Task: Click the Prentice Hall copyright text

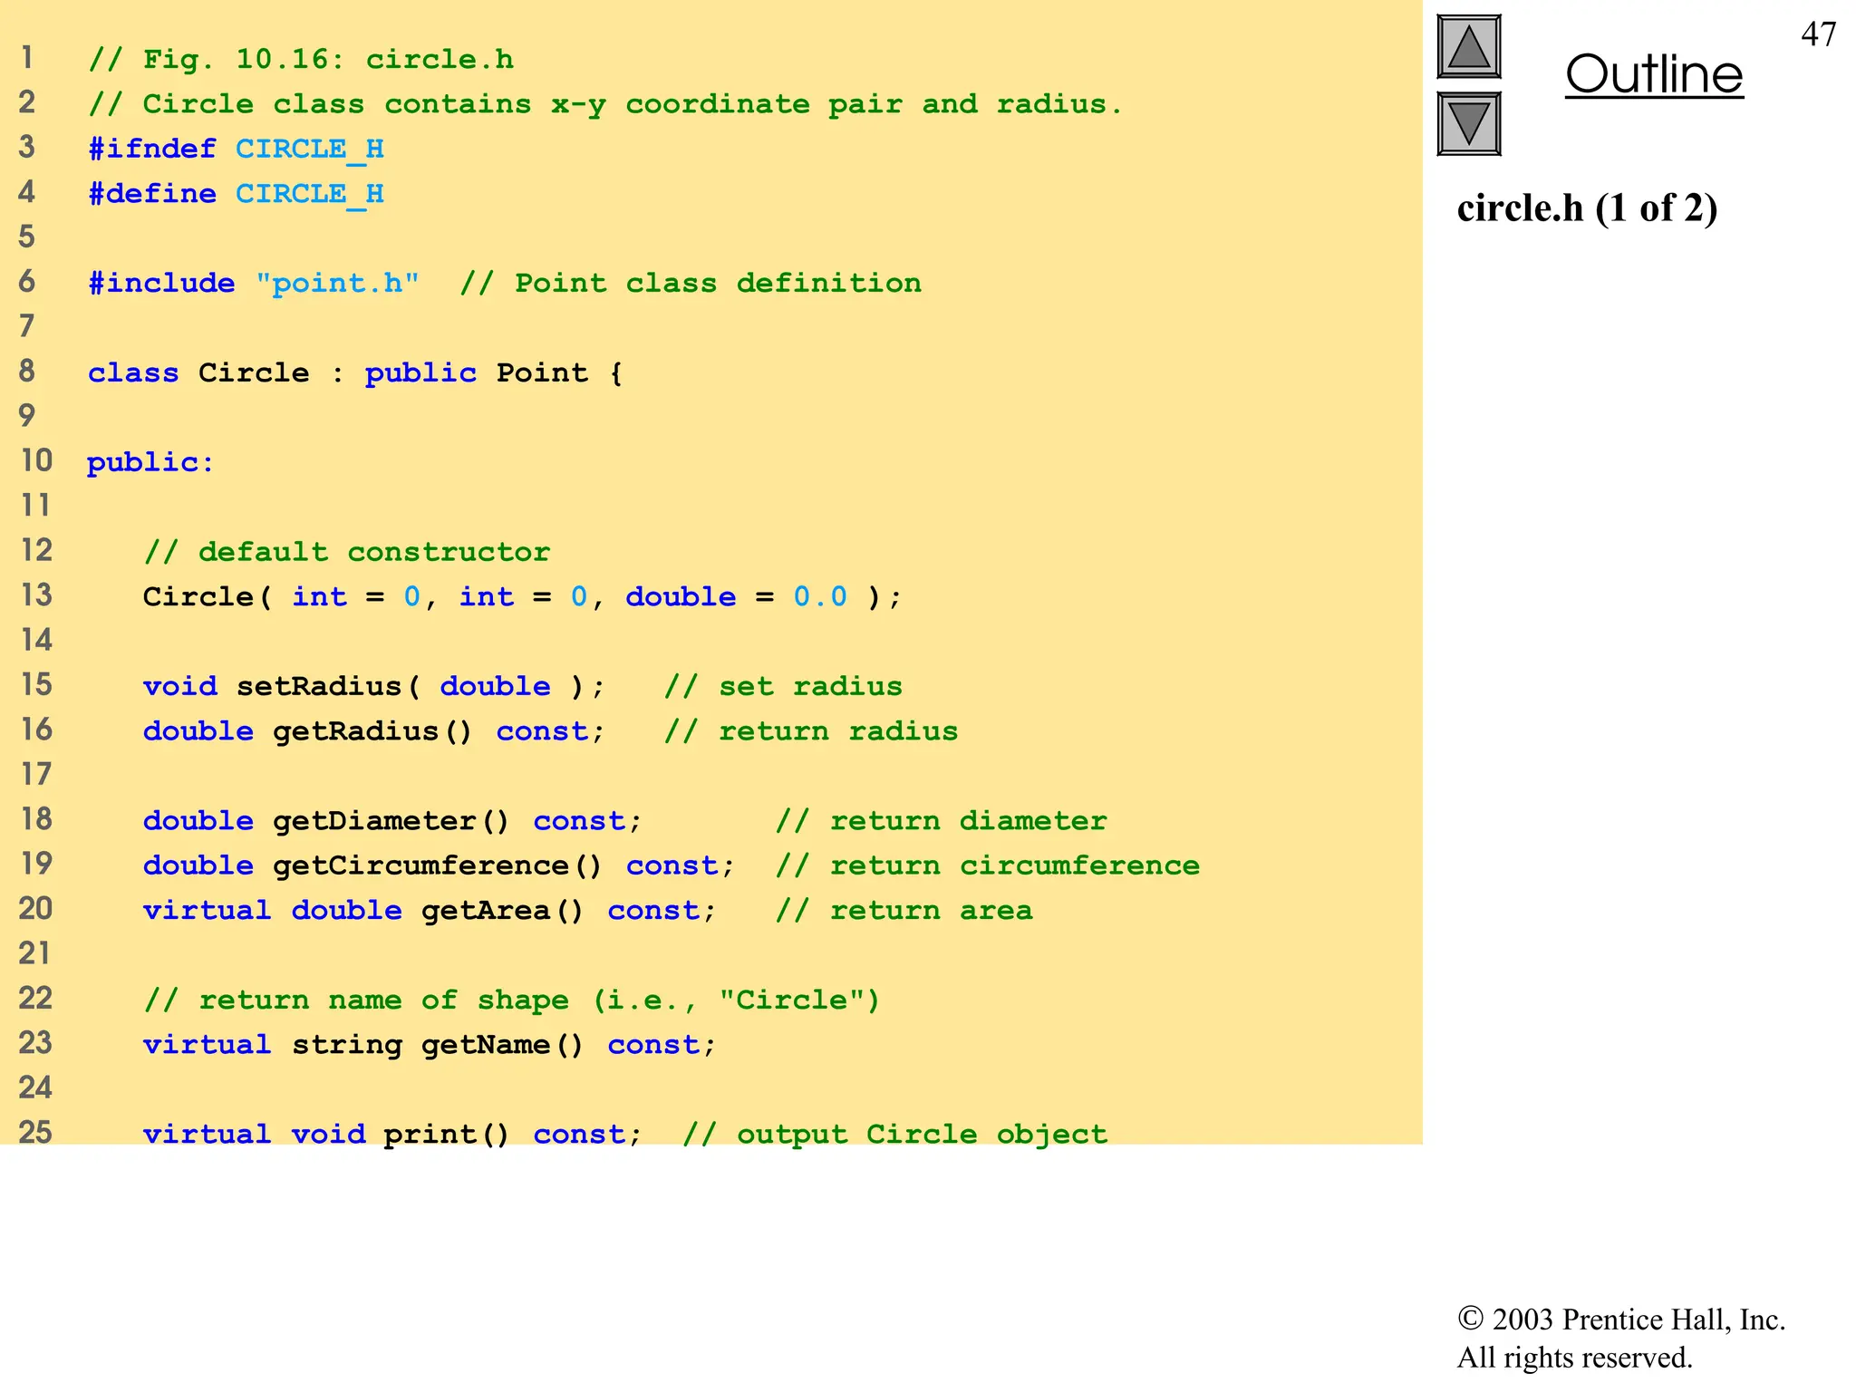Action: 1620,1338
